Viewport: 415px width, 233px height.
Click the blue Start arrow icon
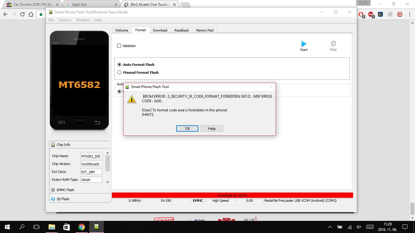tap(304, 44)
